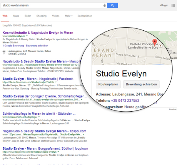Open Studio Evelyn der Springeth Eveline result
This screenshot has height=165, width=177.
pyautogui.click(x=45, y=96)
